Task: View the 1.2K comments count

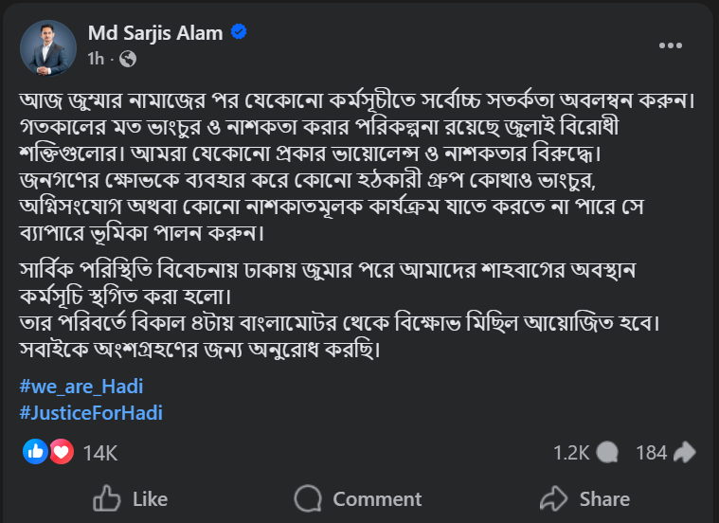Action: click(x=570, y=453)
